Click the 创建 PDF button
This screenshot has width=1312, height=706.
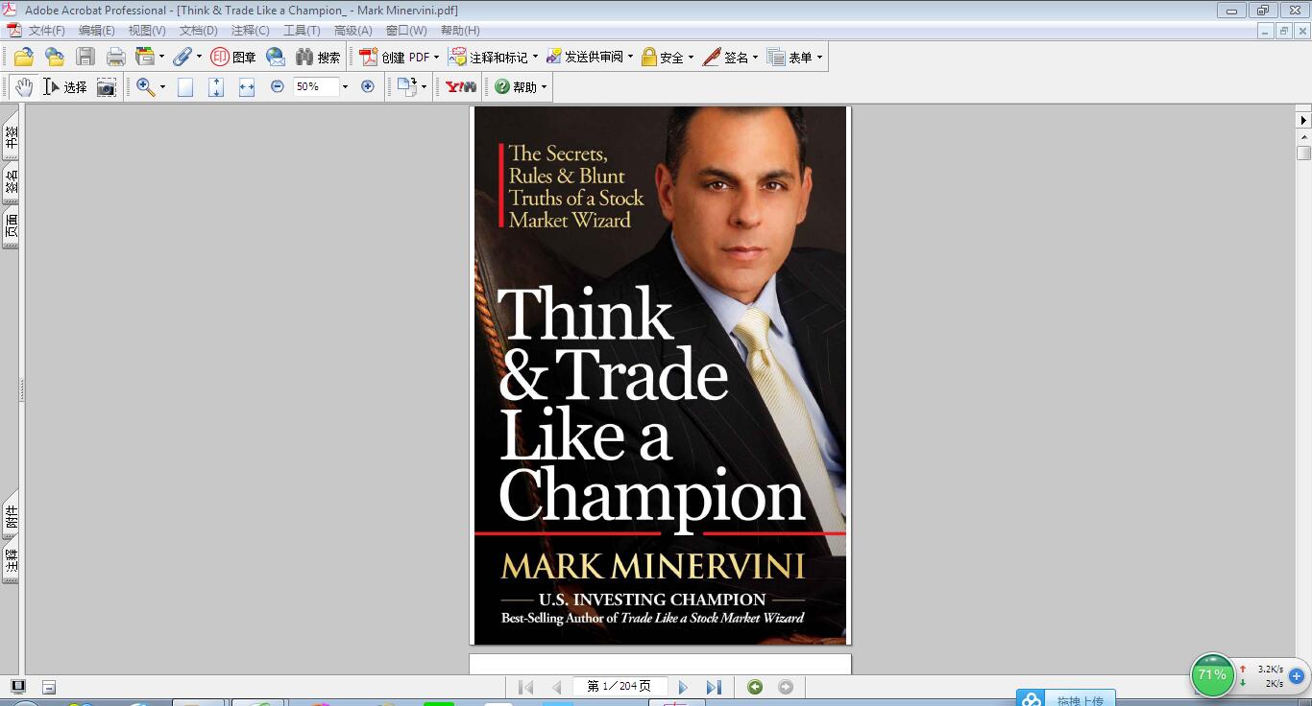coord(394,58)
